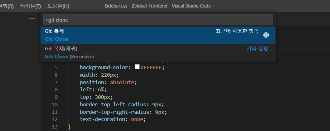The image size is (330, 131).
Task: Click line number 10 in the gutter
Action: click(54, 104)
